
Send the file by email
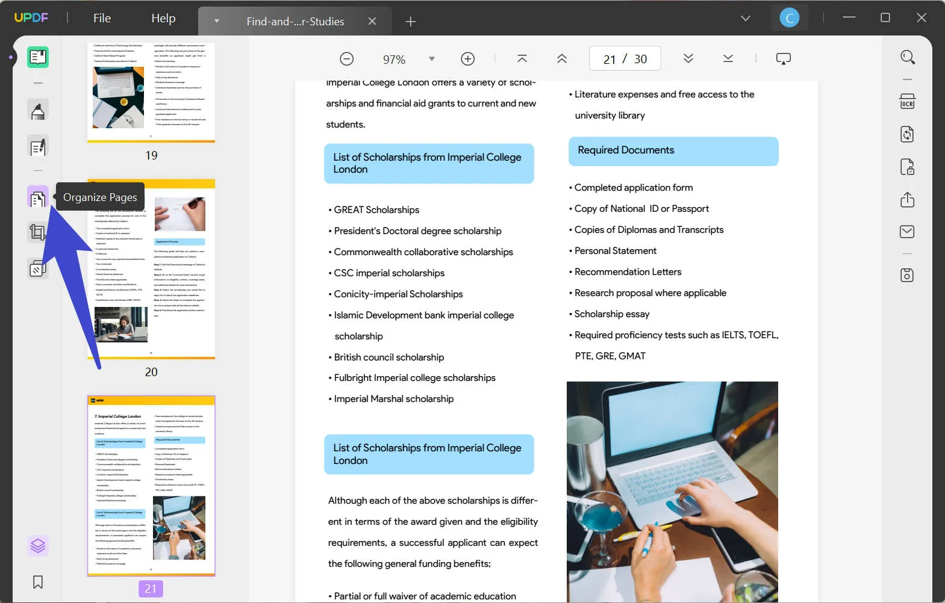pos(908,232)
